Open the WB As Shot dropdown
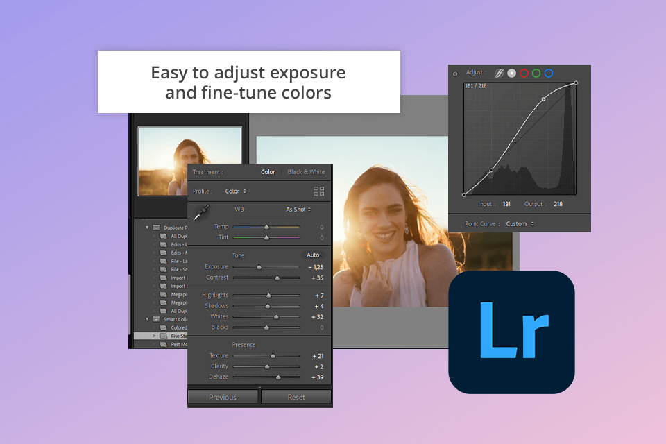The image size is (666, 444). (x=298, y=210)
